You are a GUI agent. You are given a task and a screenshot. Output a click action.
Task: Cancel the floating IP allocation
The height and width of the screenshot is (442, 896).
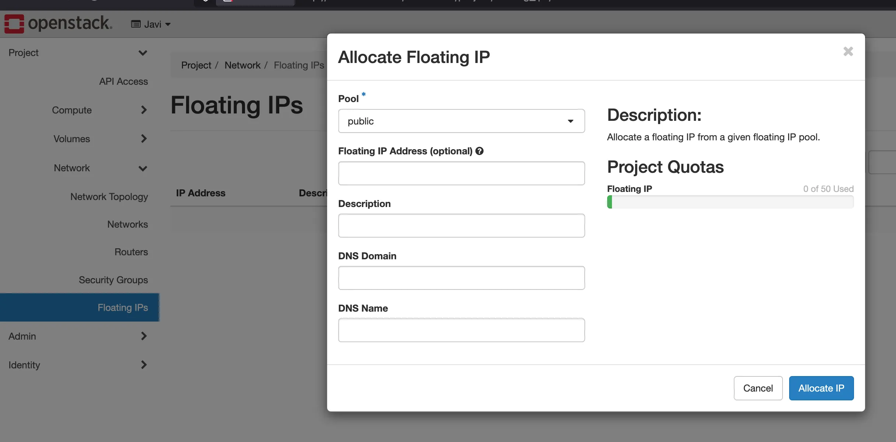[758, 388]
